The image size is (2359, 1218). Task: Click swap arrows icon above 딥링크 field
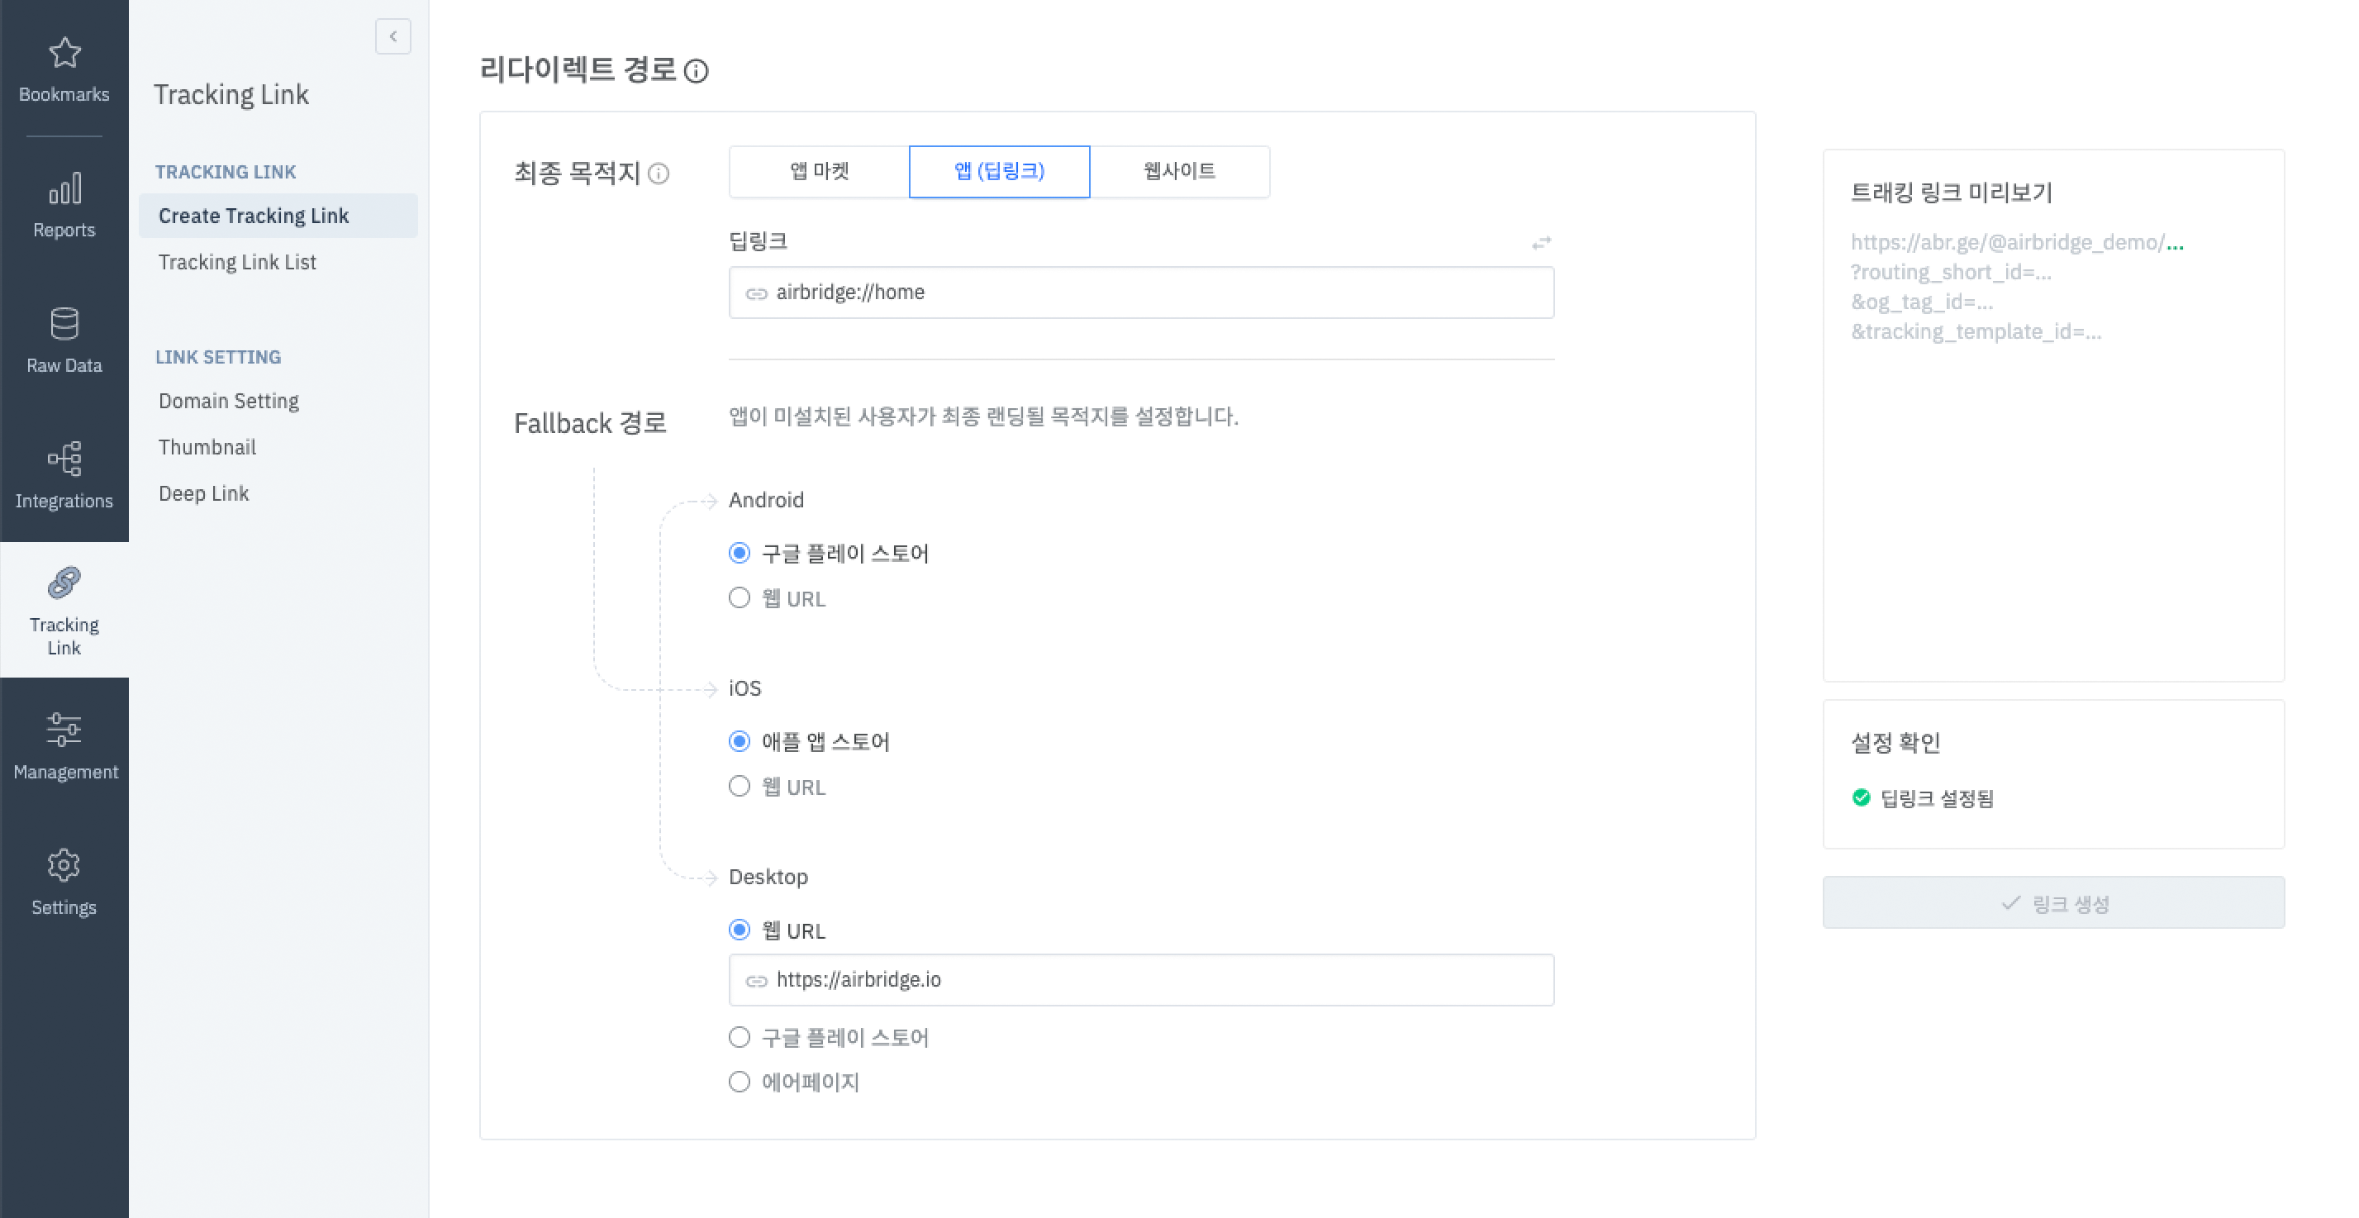[x=1541, y=243]
